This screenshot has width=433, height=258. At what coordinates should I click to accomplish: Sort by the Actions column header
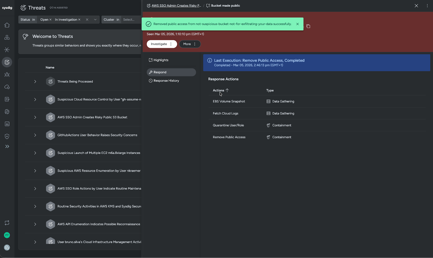pos(221,91)
